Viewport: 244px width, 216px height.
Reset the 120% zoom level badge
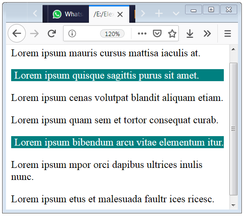(x=112, y=33)
